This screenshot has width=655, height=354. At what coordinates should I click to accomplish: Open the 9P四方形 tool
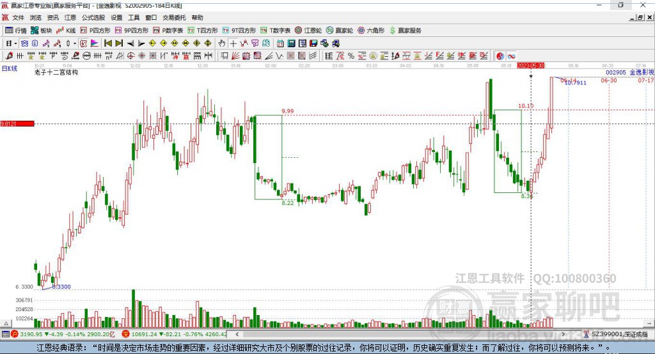coord(132,31)
